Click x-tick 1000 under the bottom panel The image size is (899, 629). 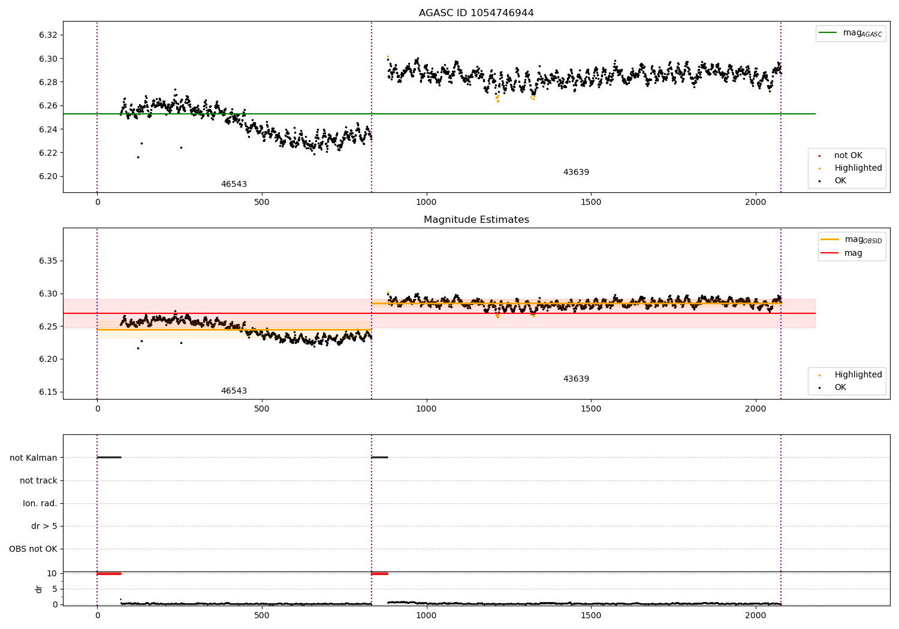point(427,615)
